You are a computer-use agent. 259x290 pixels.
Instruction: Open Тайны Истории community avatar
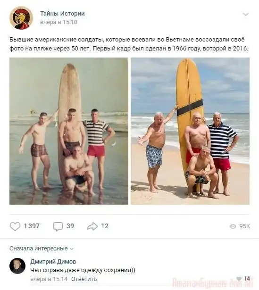pyautogui.click(x=21, y=18)
